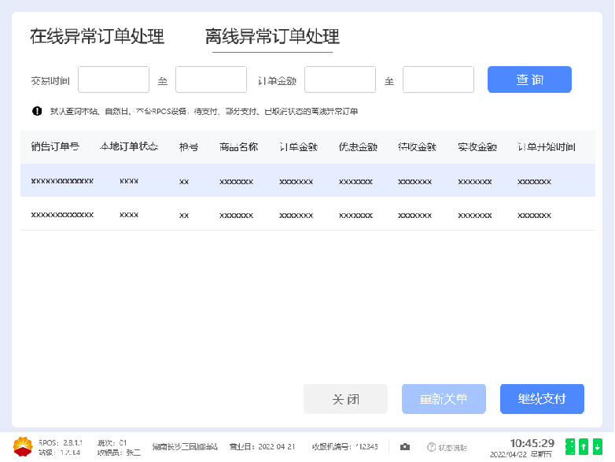This screenshot has height=462, width=615.
Task: Click the green up-arrow upload indicator
Action: point(584,447)
